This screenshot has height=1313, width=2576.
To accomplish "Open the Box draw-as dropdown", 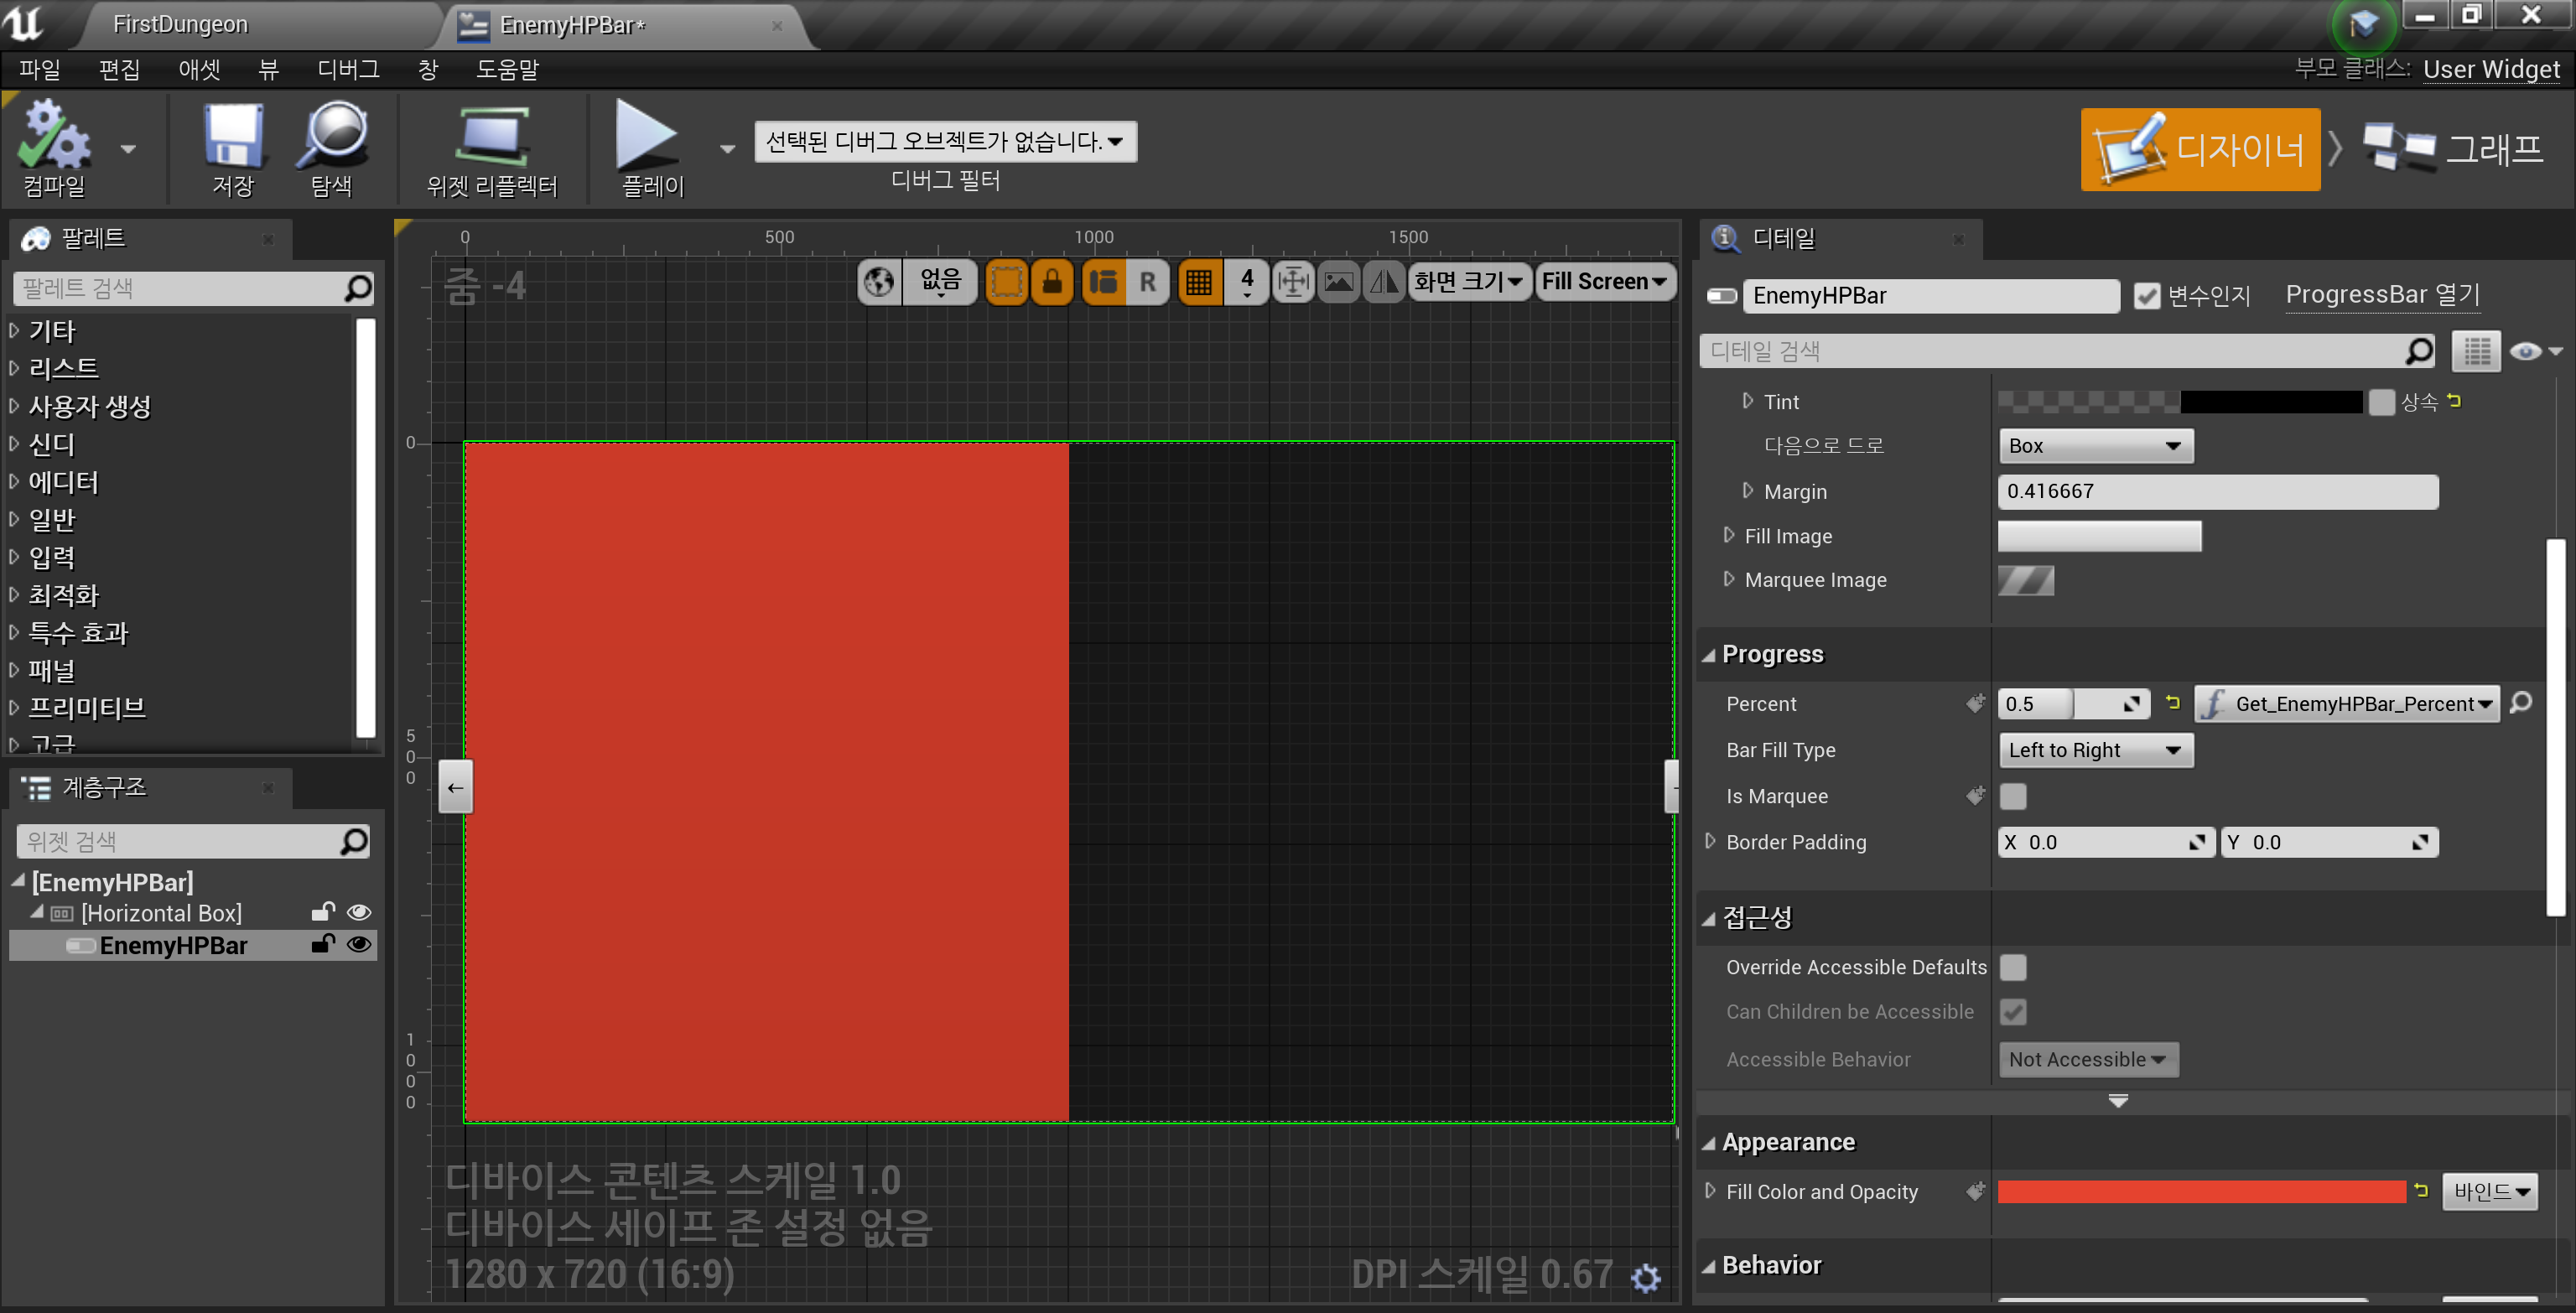I will tap(2095, 446).
